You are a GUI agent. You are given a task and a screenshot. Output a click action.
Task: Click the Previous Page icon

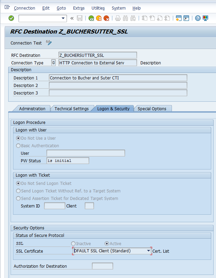pyautogui.click(x=152, y=18)
